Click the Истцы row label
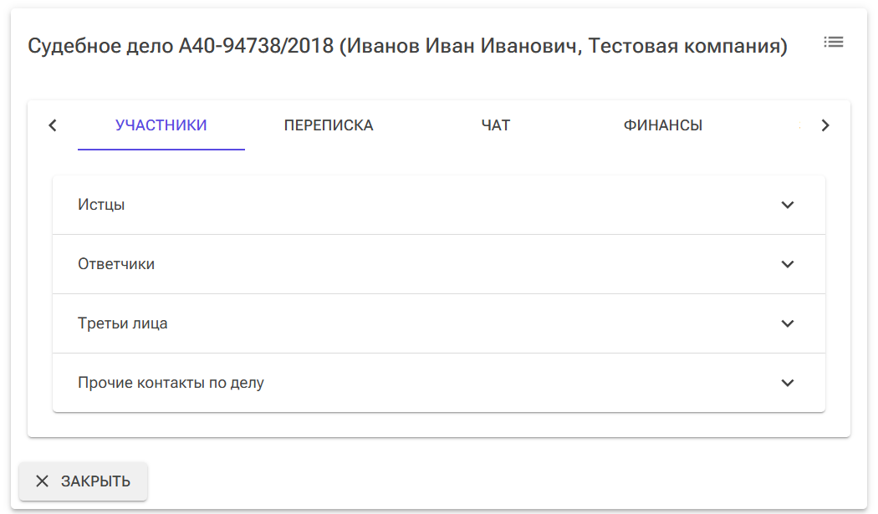878x514 pixels. coord(101,204)
